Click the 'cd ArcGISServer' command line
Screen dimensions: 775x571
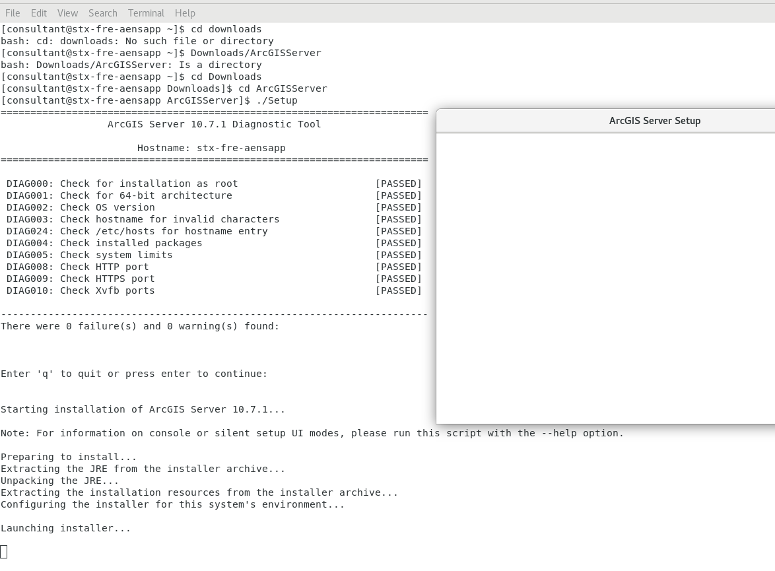(164, 88)
